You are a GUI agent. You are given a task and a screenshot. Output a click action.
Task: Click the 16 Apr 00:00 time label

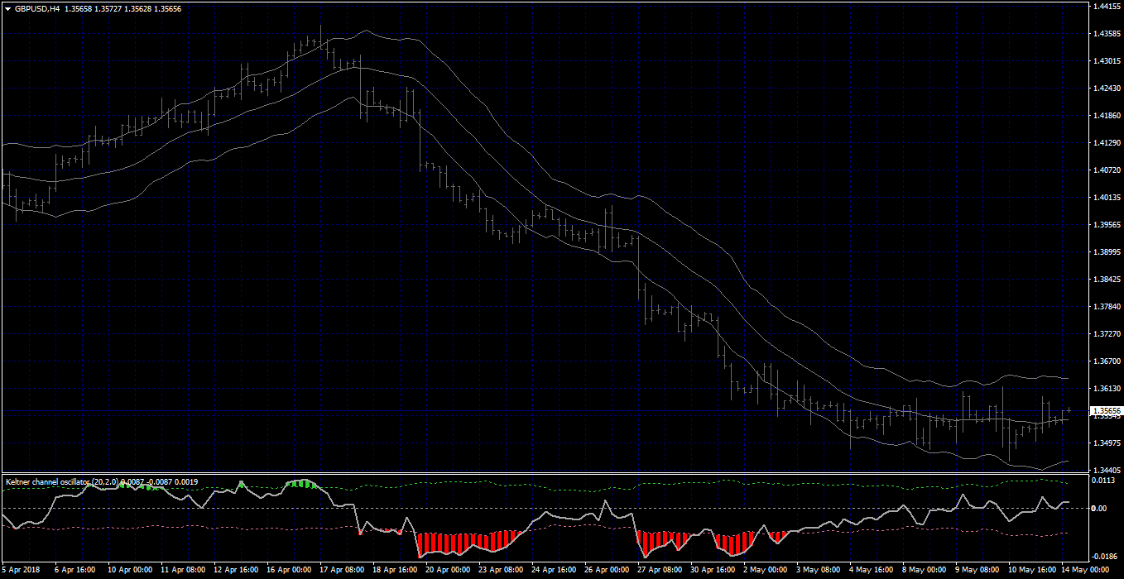289,570
